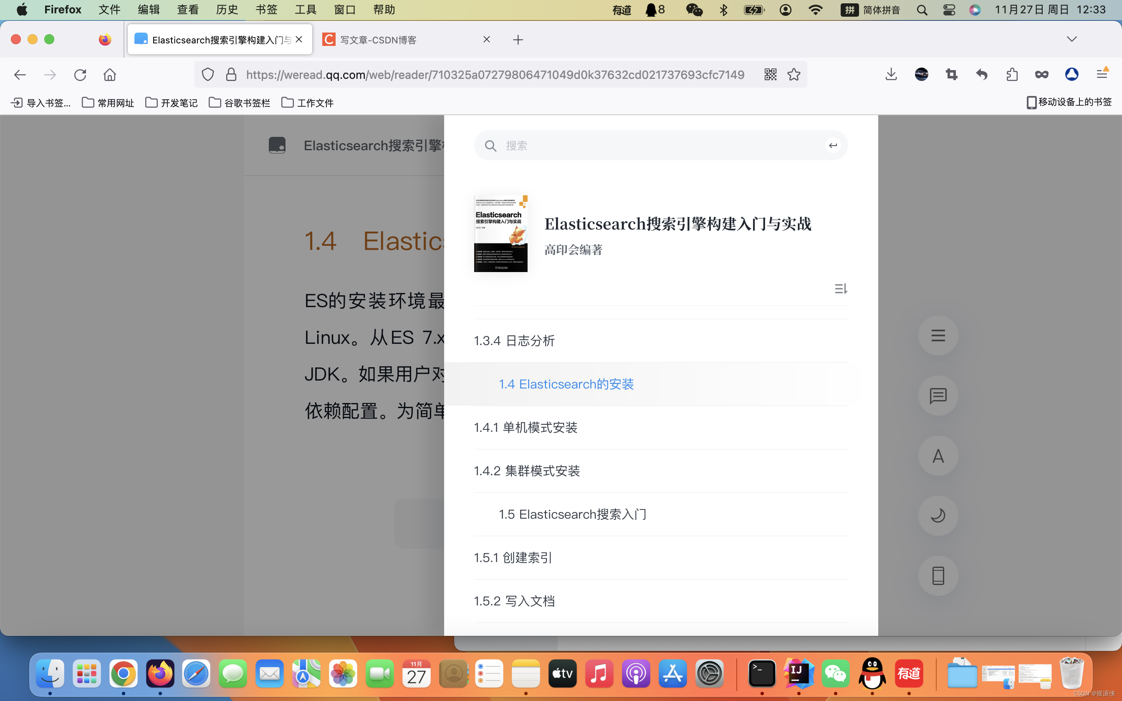Image resolution: width=1122 pixels, height=701 pixels.
Task: Open the downloads panel
Action: tap(891, 75)
